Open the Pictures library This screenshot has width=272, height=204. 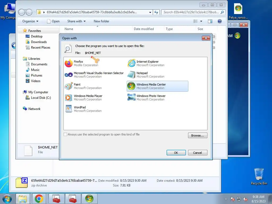tap(37, 75)
